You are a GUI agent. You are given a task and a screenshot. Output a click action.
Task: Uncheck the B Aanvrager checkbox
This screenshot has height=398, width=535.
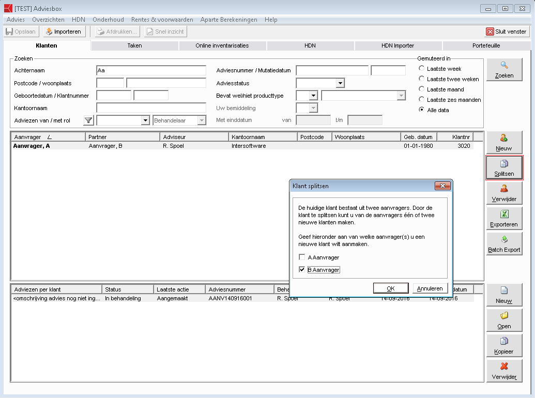pyautogui.click(x=302, y=270)
